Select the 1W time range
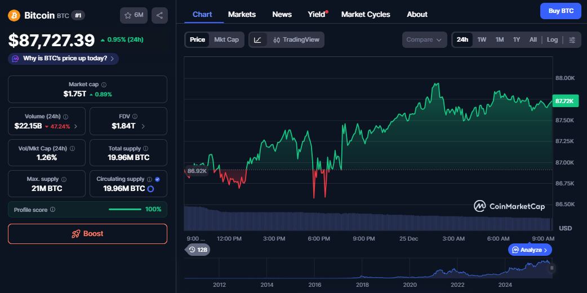This screenshot has height=293, width=587. tap(482, 40)
